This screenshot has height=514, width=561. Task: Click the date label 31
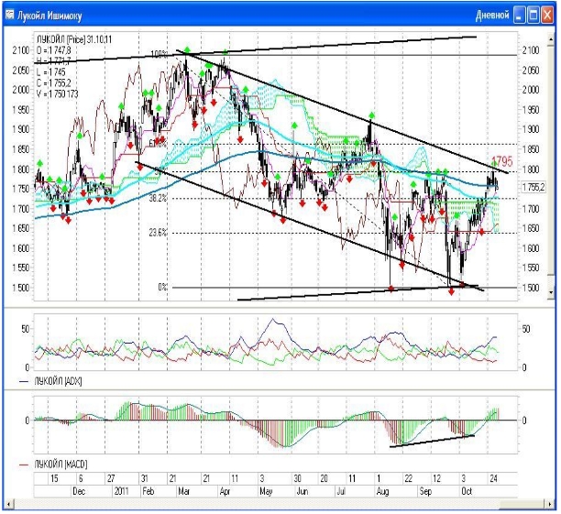point(145,478)
